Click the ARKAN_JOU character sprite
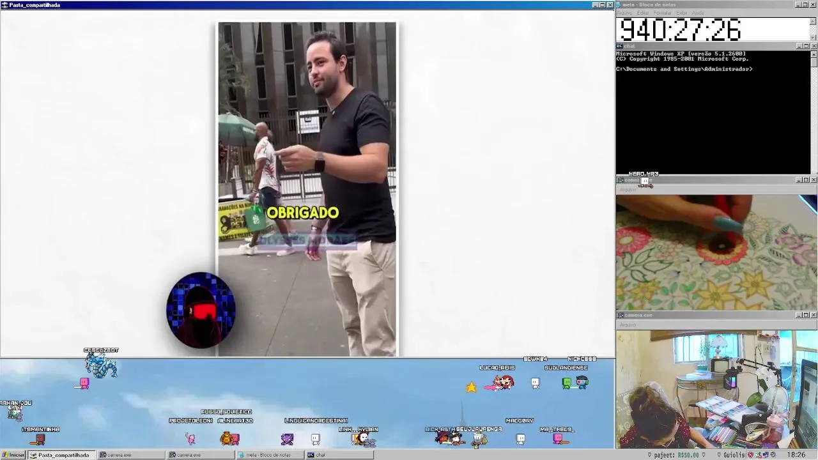The width and height of the screenshot is (818, 460). pyautogui.click(x=15, y=414)
